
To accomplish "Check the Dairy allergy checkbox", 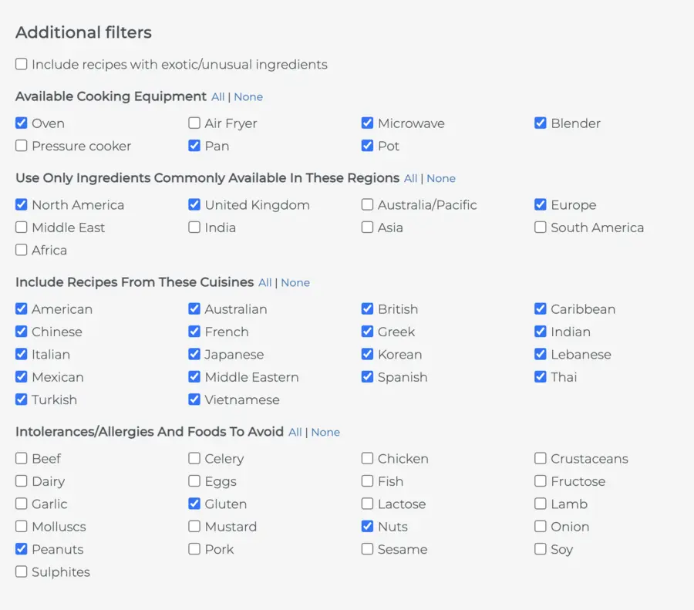I will point(21,481).
